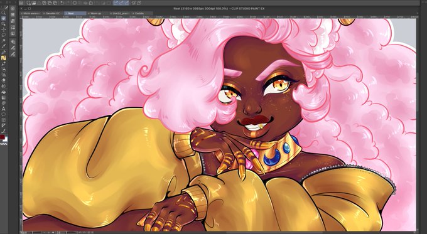Select the Lasso selection tool
Image resolution: width=427 pixels, height=234 pixels.
[4, 35]
